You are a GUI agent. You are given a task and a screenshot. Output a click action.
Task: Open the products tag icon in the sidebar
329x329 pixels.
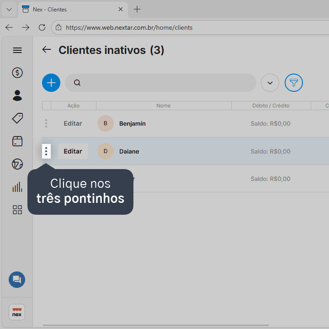17,118
